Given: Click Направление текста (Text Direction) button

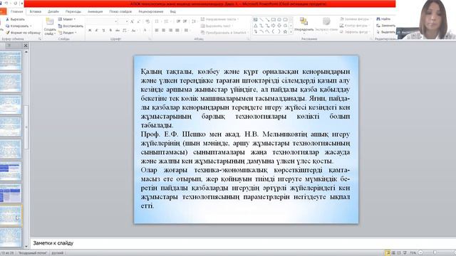Looking at the screenshot, I should (x=220, y=19).
